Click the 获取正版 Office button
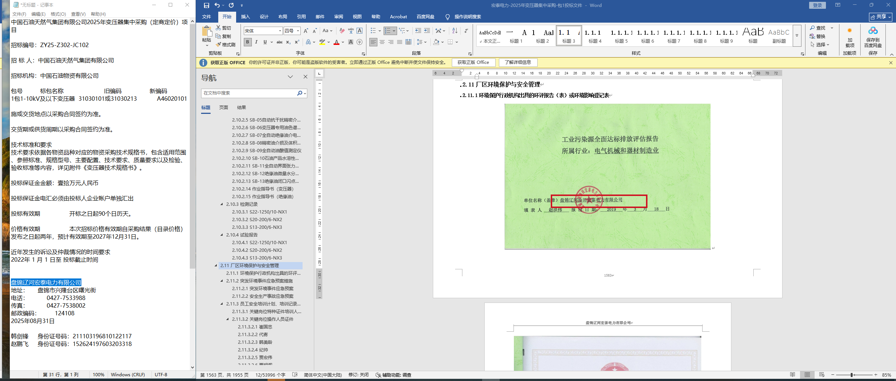Image resolution: width=896 pixels, height=381 pixels. (x=473, y=62)
